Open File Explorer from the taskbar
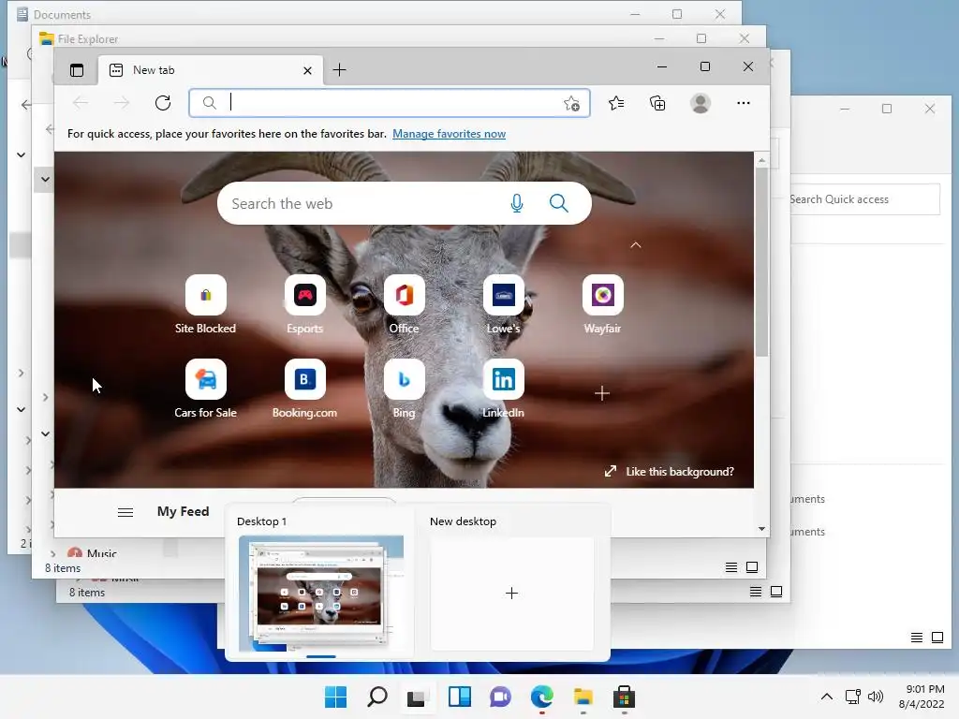 (583, 697)
